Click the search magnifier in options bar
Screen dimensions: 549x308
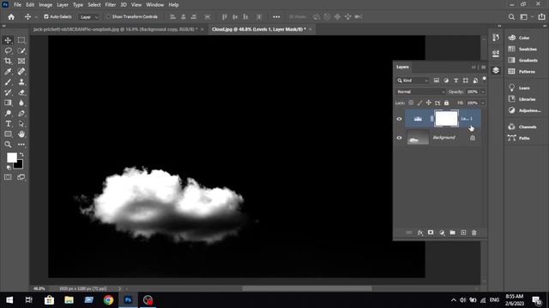(511, 17)
